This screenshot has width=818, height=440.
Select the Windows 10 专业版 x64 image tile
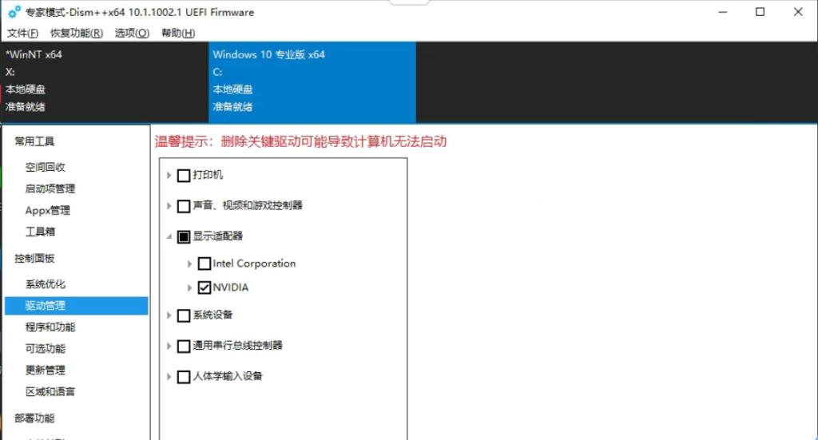point(312,82)
